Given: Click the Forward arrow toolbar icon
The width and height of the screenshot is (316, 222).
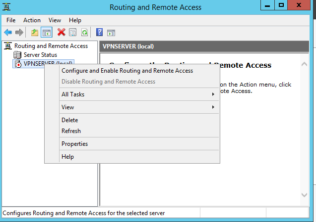Looking at the screenshot, I should [x=19, y=32].
